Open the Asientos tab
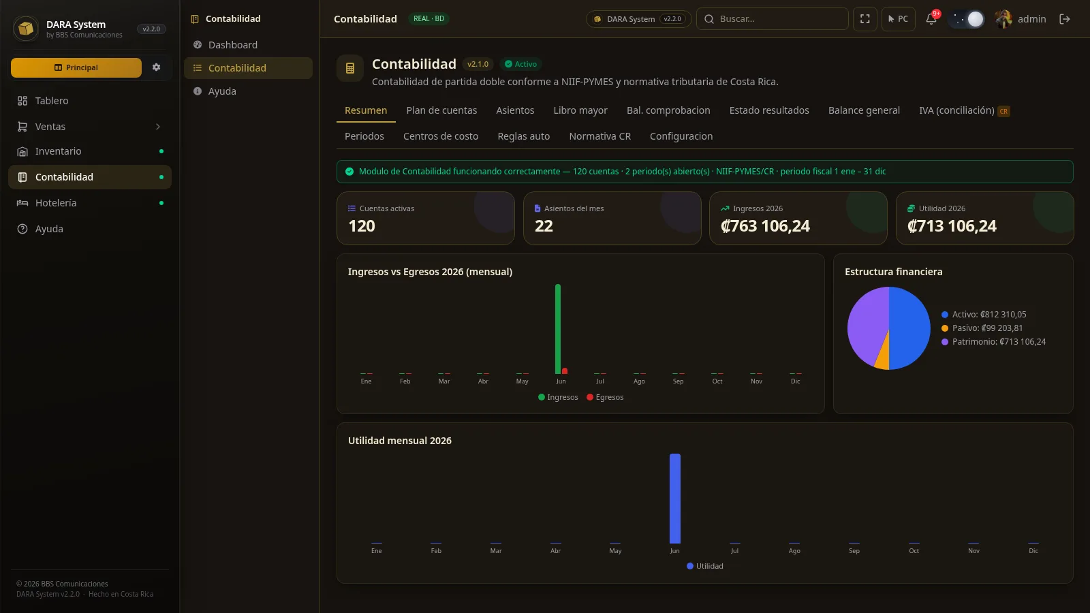 (515, 110)
